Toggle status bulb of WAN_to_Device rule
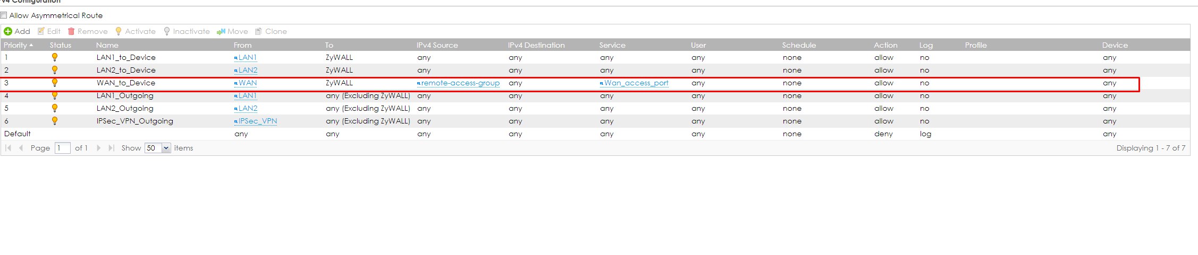This screenshot has height=255, width=1198. coord(54,83)
